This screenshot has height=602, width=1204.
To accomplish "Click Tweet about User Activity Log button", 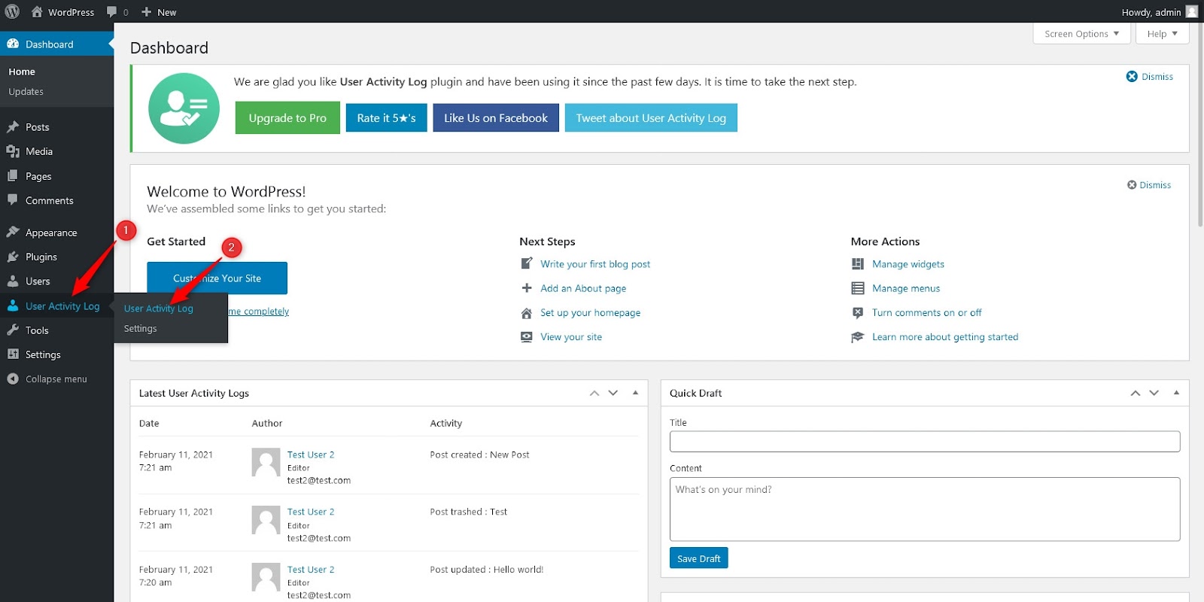I will pos(651,117).
